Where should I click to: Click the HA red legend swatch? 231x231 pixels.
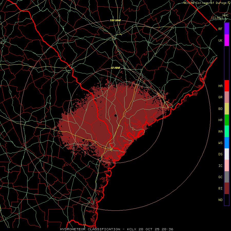(x=227, y=86)
